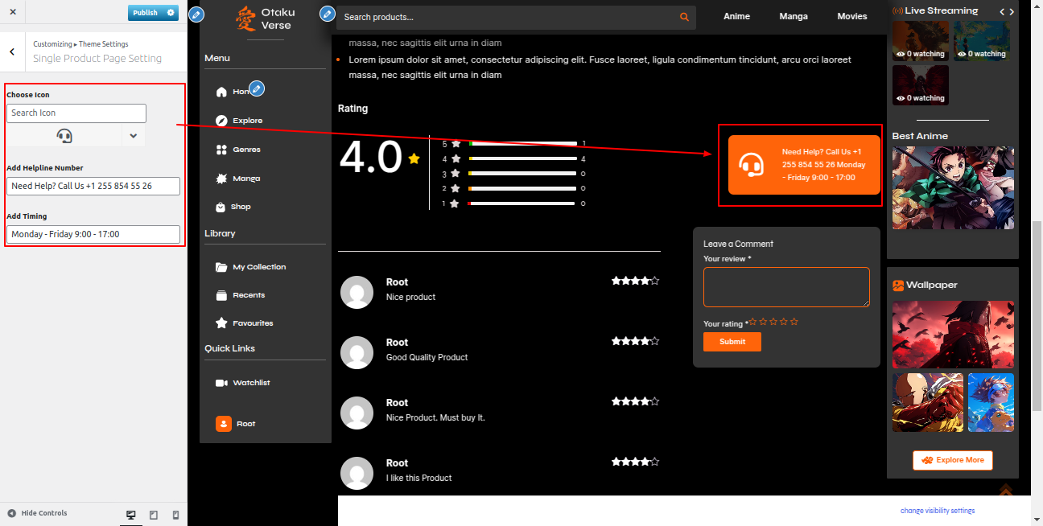
Task: Click previous arrow in Live Streaming carousel
Action: (1002, 12)
